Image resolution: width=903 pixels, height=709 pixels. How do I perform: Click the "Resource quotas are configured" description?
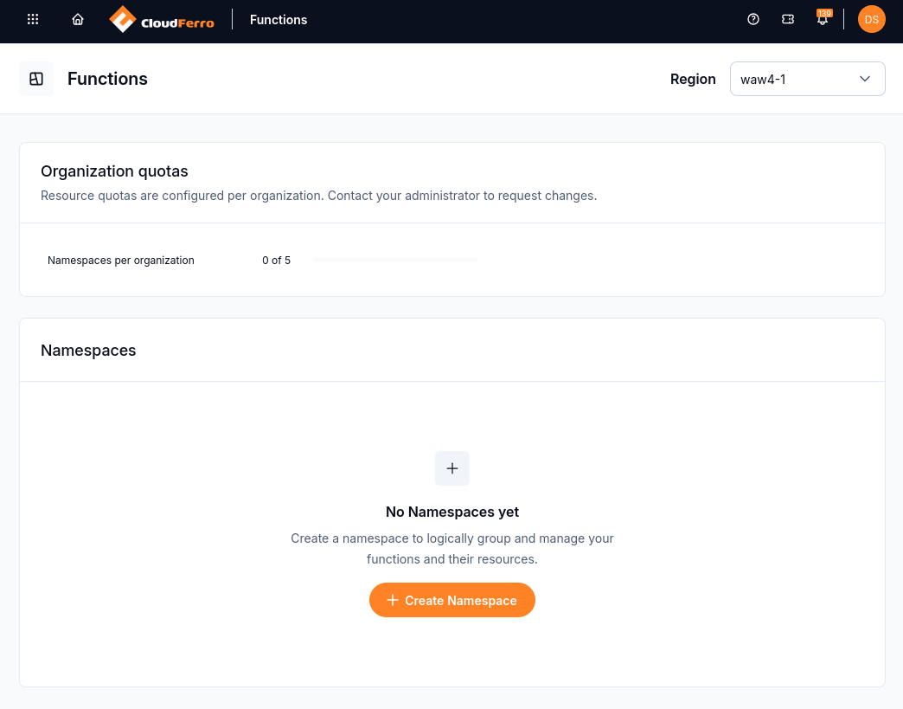tap(318, 196)
